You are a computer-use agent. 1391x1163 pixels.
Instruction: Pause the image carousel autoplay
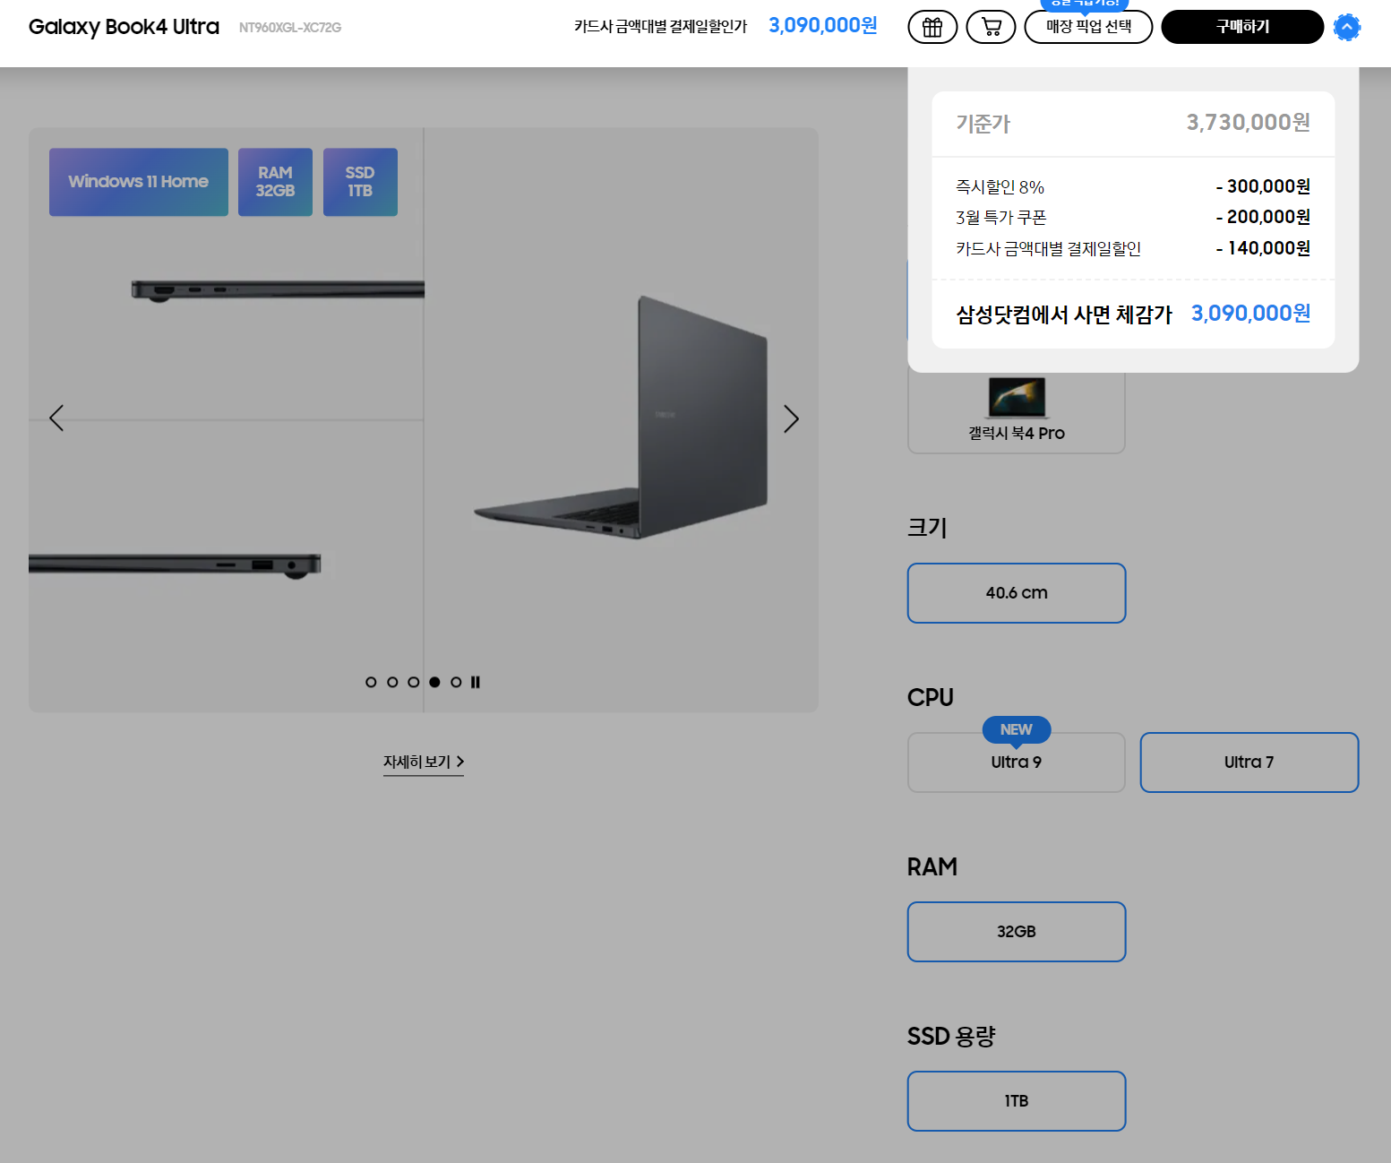pos(476,682)
